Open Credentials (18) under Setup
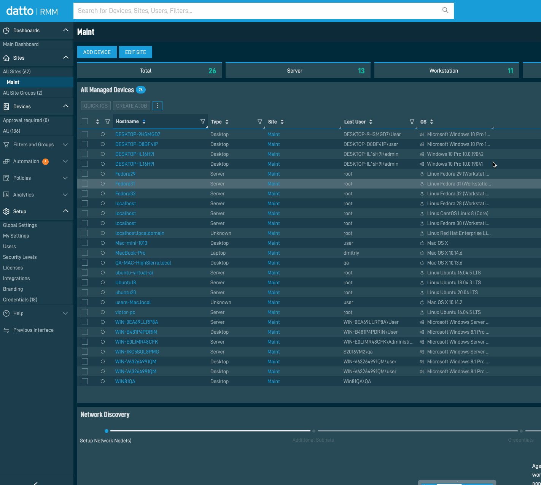The height and width of the screenshot is (485, 541). pos(20,300)
